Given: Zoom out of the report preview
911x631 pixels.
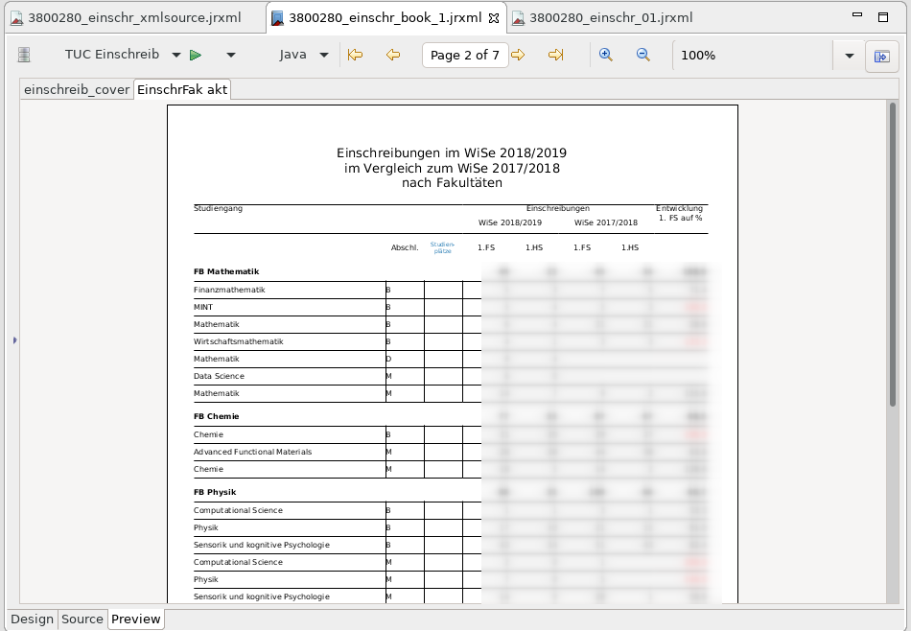Looking at the screenshot, I should (643, 55).
